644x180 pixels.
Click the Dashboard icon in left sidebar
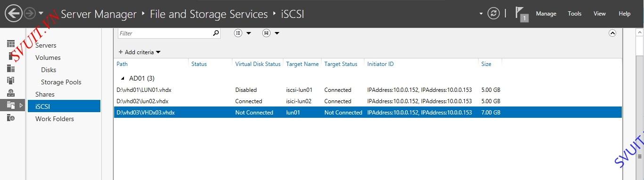(11, 44)
